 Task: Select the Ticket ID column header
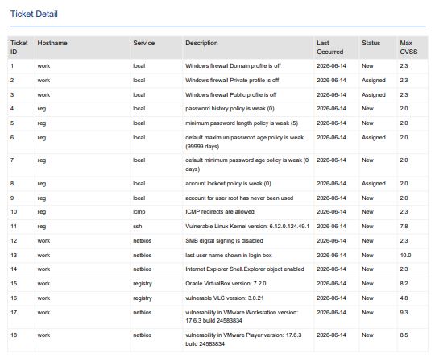(x=19, y=48)
